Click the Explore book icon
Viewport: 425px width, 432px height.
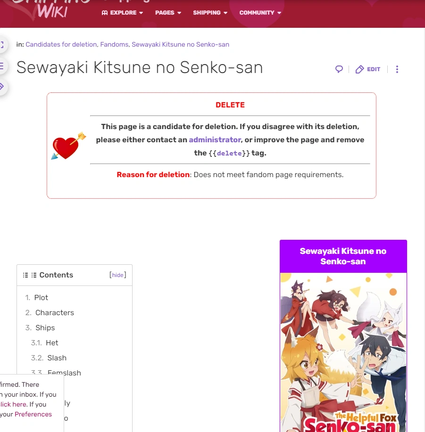[105, 13]
